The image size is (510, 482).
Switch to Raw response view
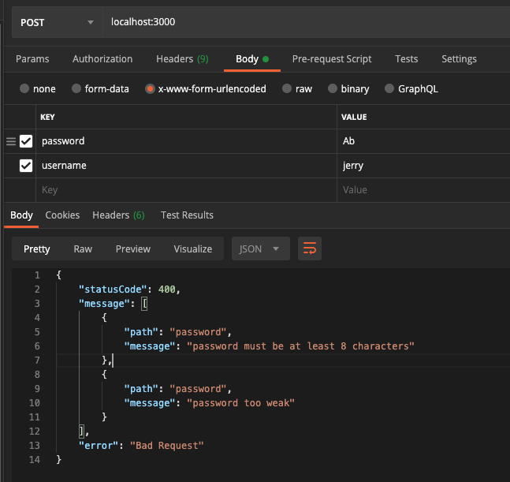tap(83, 248)
